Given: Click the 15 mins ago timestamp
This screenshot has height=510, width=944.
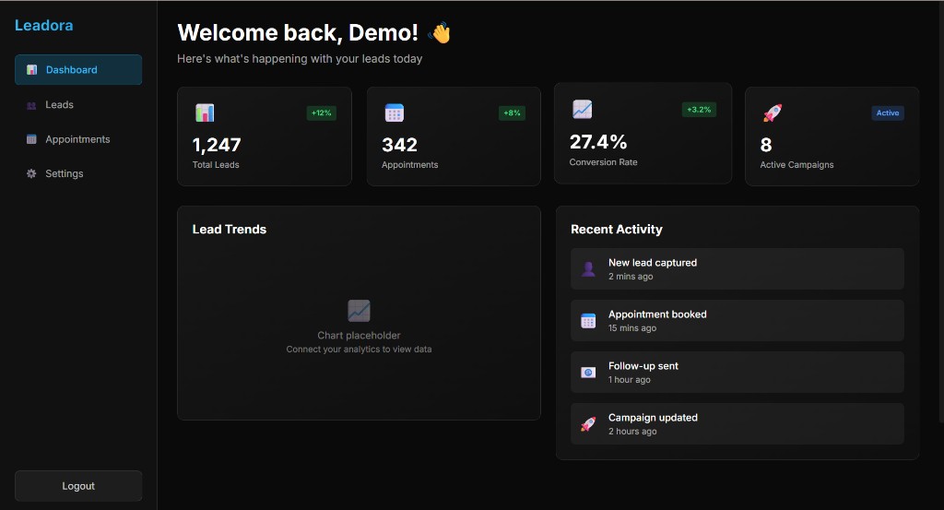Looking at the screenshot, I should coord(632,328).
